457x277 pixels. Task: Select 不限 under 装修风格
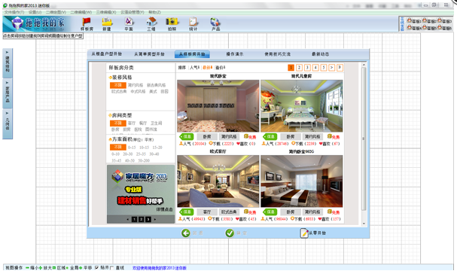click(117, 85)
